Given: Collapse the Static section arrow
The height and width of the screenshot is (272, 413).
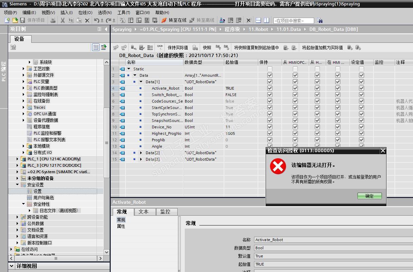Looking at the screenshot, I should point(129,69).
